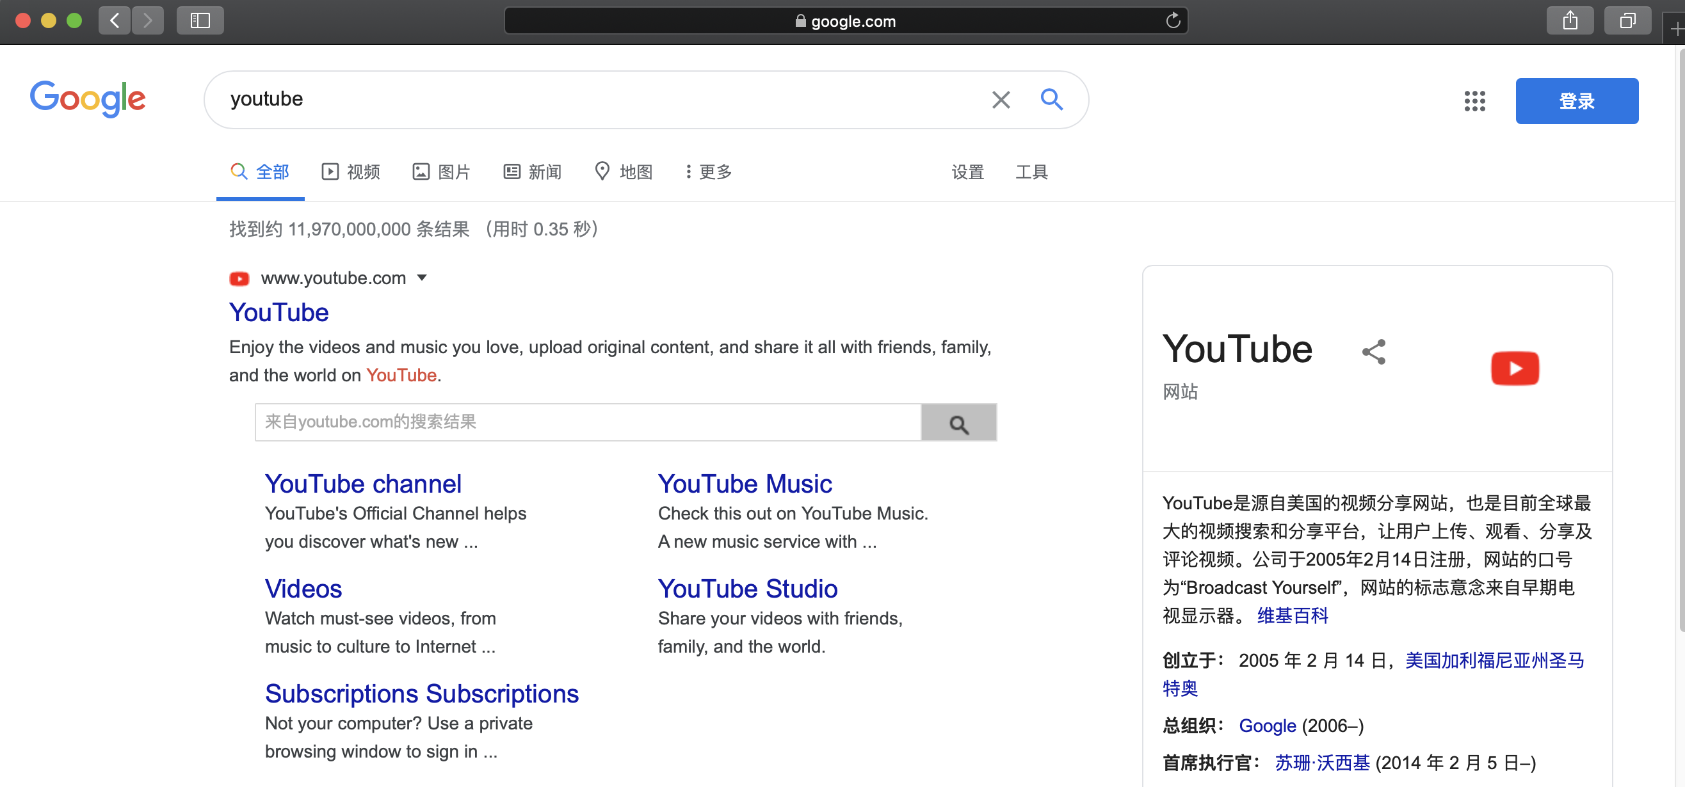Viewport: 1685px width, 787px height.
Task: Open 工具 tools menu
Action: click(1031, 172)
